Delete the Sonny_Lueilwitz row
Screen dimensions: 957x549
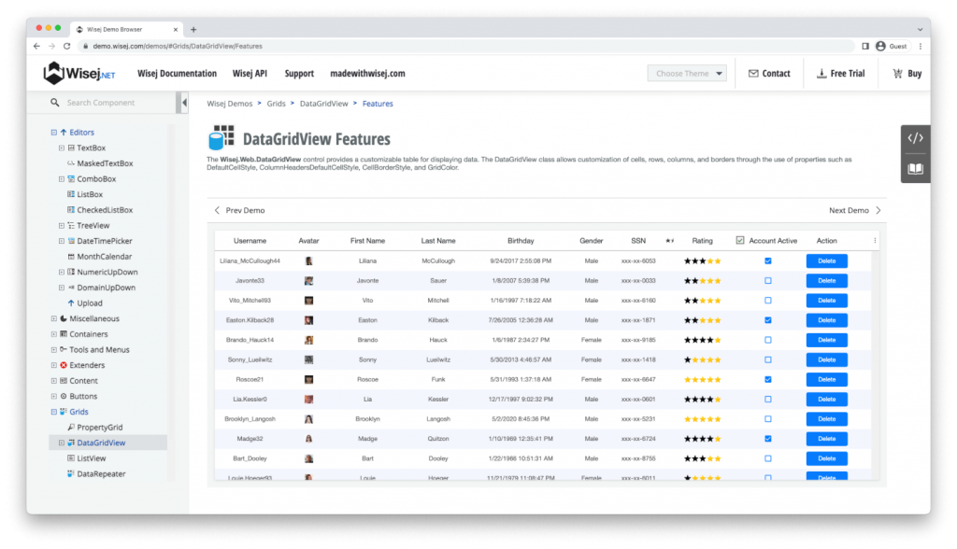pyautogui.click(x=826, y=359)
